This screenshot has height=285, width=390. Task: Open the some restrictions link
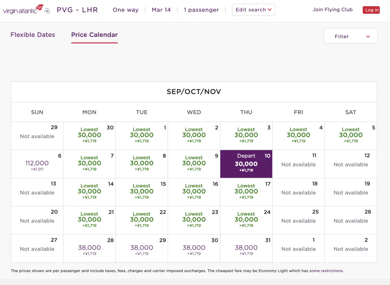(326, 271)
